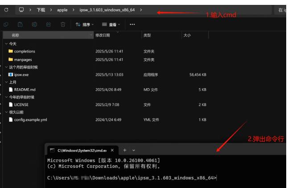Viewport: 288px width, 188px height.
Task: Click the rename icon in toolbar
Action: point(34,25)
